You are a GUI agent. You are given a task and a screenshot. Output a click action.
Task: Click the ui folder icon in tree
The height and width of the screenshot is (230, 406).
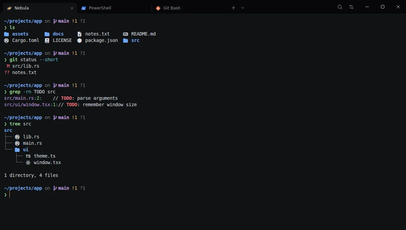pos(17,149)
